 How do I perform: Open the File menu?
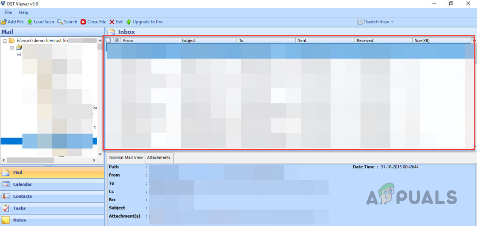tap(8, 12)
